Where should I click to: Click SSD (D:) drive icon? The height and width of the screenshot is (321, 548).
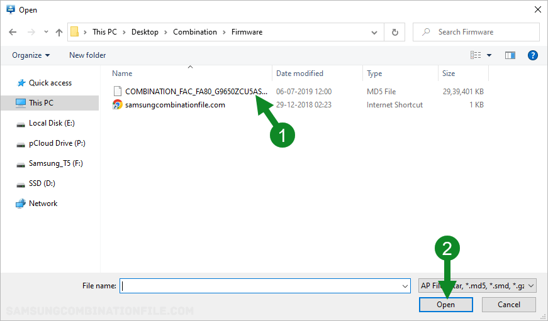(21, 185)
